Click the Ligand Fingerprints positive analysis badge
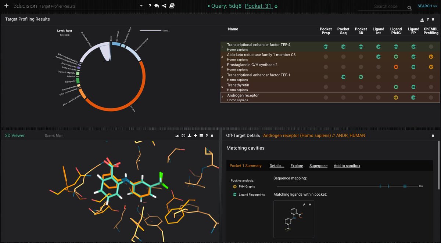This screenshot has width=441, height=243. (235, 195)
